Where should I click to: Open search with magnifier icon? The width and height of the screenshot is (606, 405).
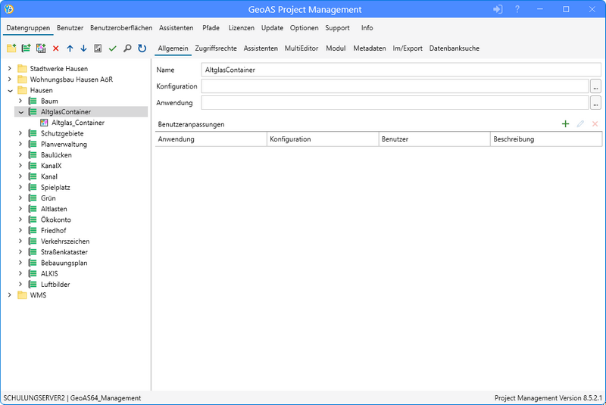coord(127,48)
